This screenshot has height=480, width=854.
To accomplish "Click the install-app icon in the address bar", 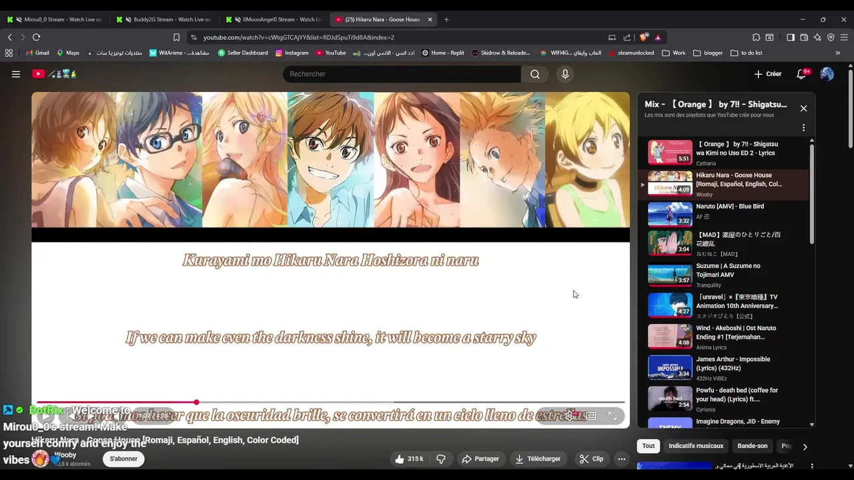I will (x=612, y=37).
